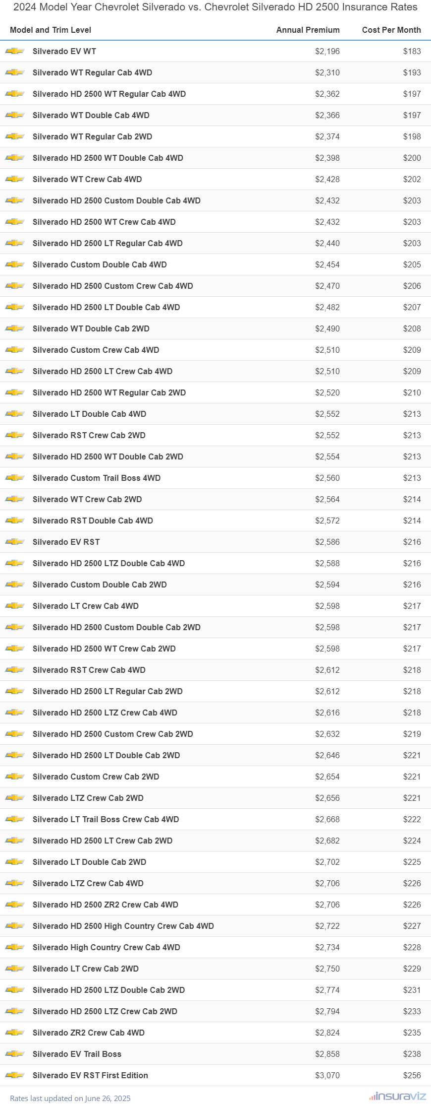
Task: Select the Silverado HD 2500 High Country Crew Cab 4WD name
Action: (123, 926)
